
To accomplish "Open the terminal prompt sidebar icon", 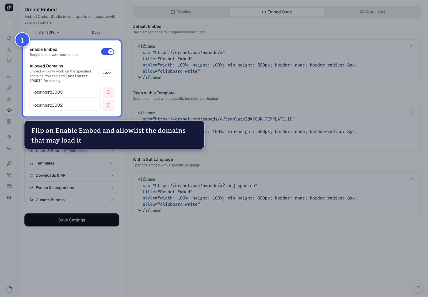I will click(x=9, y=76).
